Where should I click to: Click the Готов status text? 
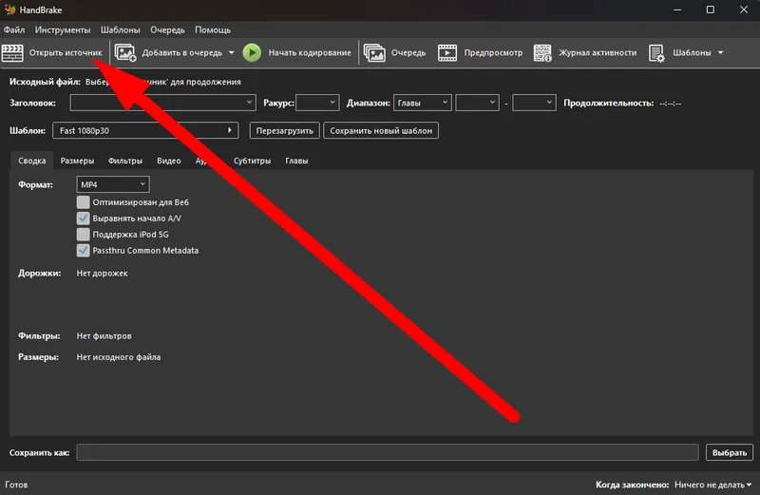tap(16, 485)
